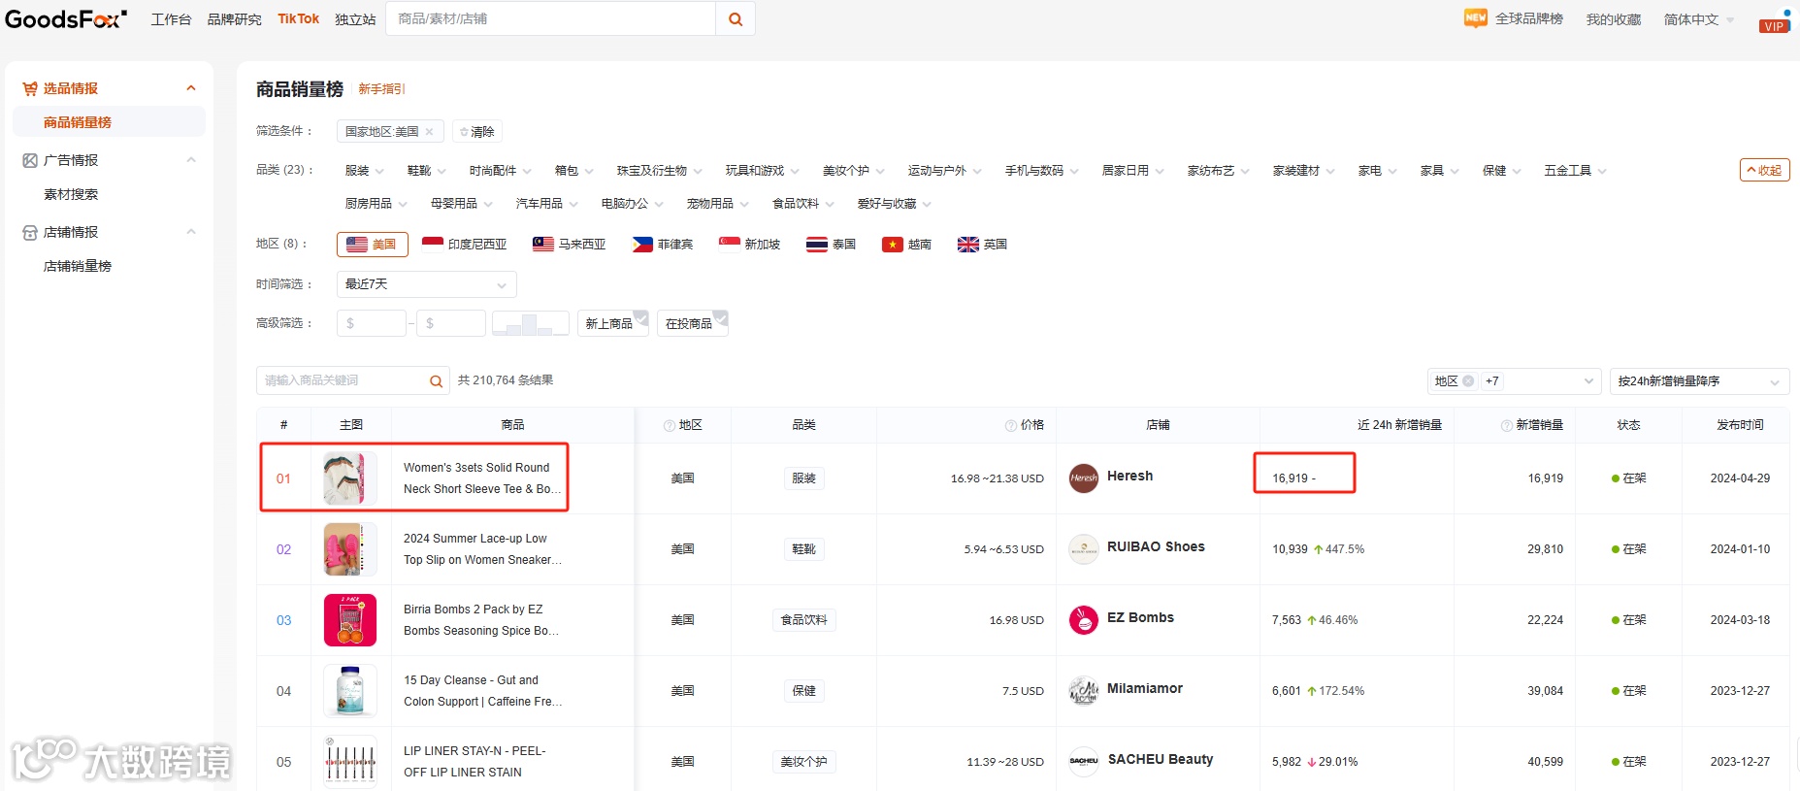Click the keyword search magnifier above the table

point(437,381)
